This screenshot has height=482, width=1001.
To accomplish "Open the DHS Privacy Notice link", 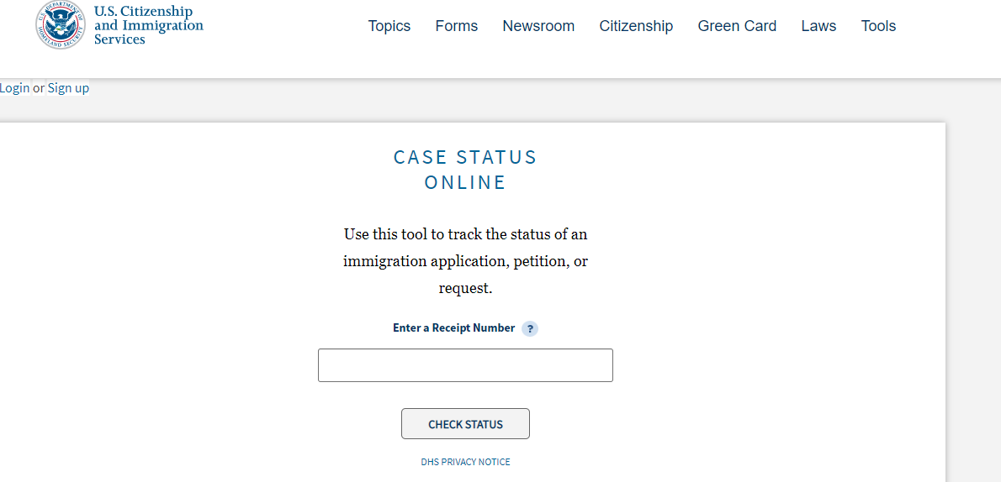I will click(465, 462).
